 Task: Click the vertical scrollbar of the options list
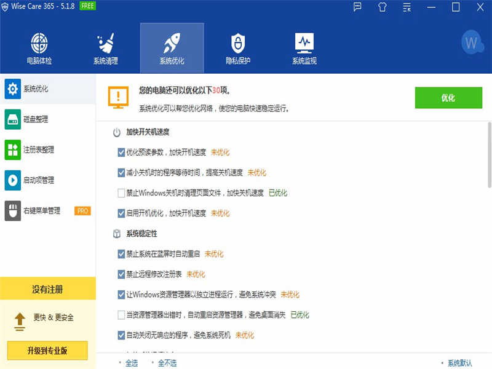click(x=489, y=156)
